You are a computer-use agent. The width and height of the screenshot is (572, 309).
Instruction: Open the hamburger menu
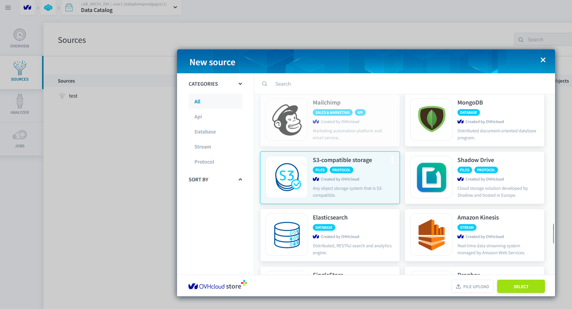pos(8,7)
